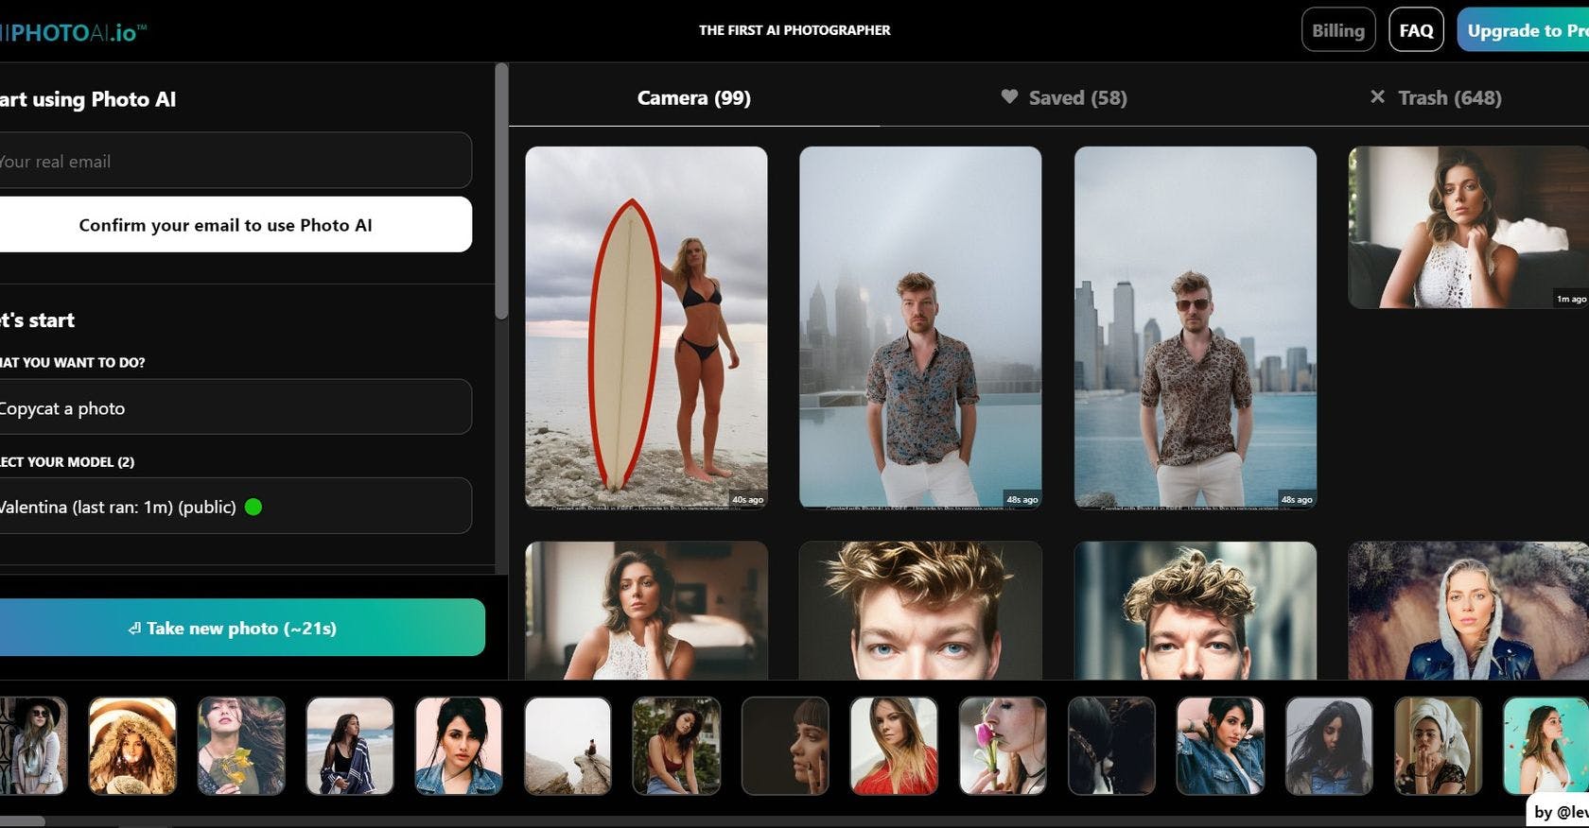Image resolution: width=1589 pixels, height=828 pixels.
Task: Click the X icon on the Trash tab
Action: (1377, 96)
